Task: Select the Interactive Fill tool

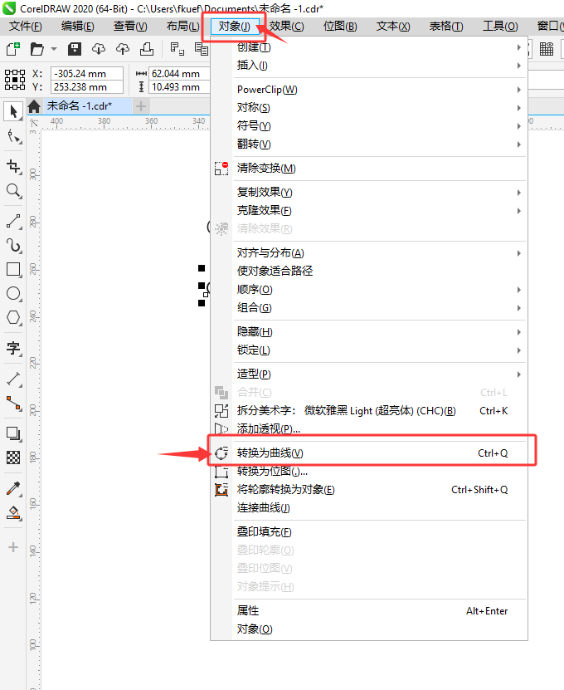Action: click(x=13, y=512)
